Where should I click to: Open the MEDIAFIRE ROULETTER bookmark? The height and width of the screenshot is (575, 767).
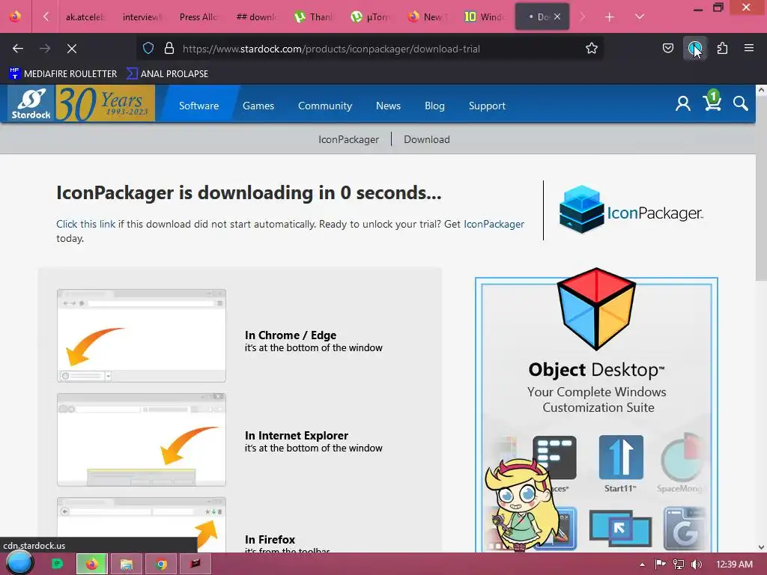[63, 73]
